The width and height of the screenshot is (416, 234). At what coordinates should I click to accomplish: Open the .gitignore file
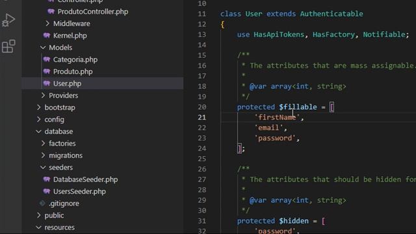[x=64, y=203]
